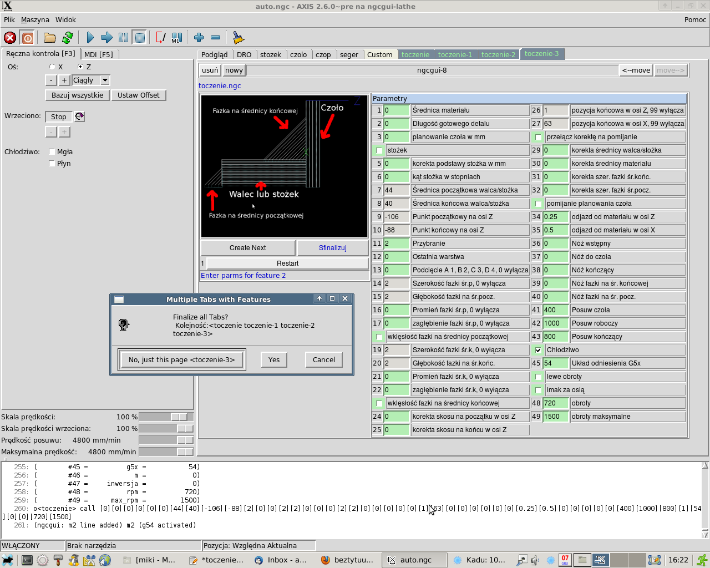Image resolution: width=710 pixels, height=568 pixels.
Task: Open the seger tab
Action: [349, 54]
